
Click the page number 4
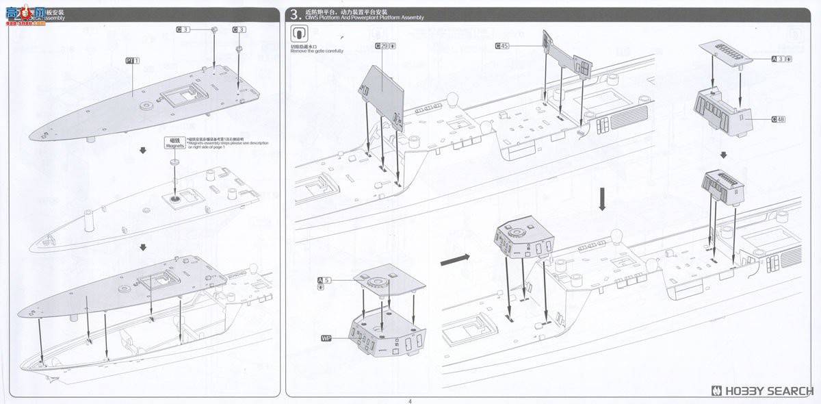[x=410, y=401]
